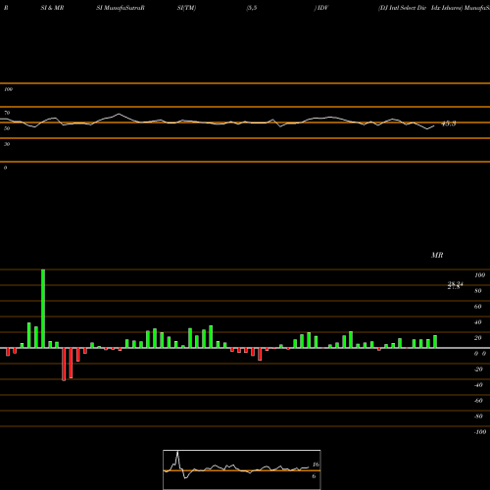This screenshot has width=490, height=490.
Task: Click value 6 in mini chart
Action: [314, 476]
